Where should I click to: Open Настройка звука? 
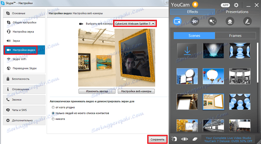24,32
